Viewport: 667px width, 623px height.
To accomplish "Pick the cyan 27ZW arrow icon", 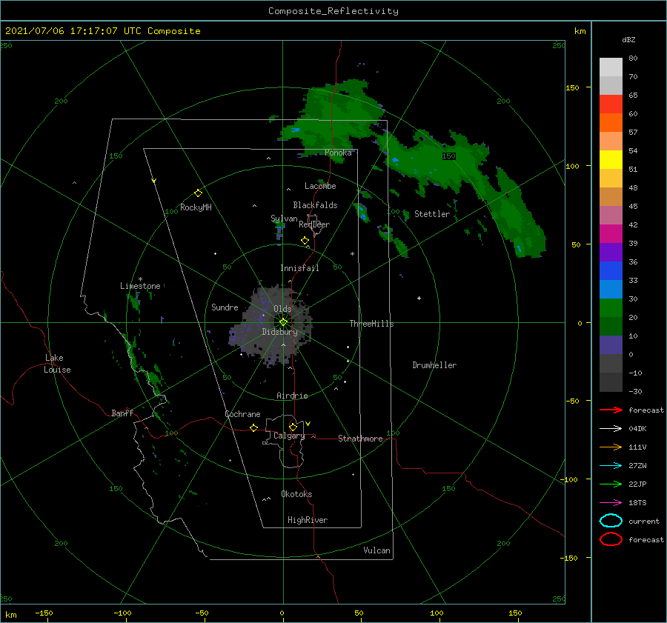I will [x=611, y=466].
